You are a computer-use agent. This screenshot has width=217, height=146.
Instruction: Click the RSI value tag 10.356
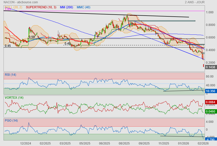(210, 91)
